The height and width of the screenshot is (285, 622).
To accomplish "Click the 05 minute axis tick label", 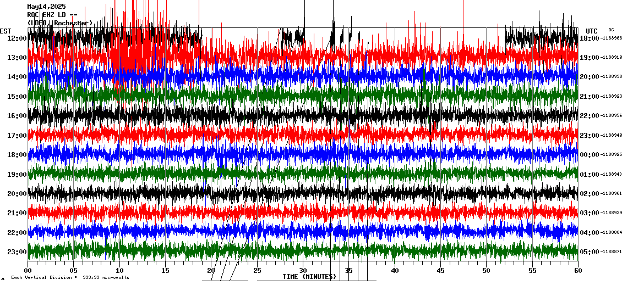I will point(74,270).
